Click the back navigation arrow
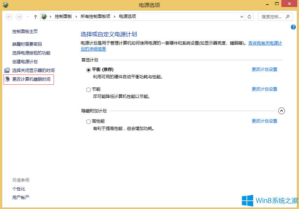This screenshot has width=299, height=209. (9, 17)
